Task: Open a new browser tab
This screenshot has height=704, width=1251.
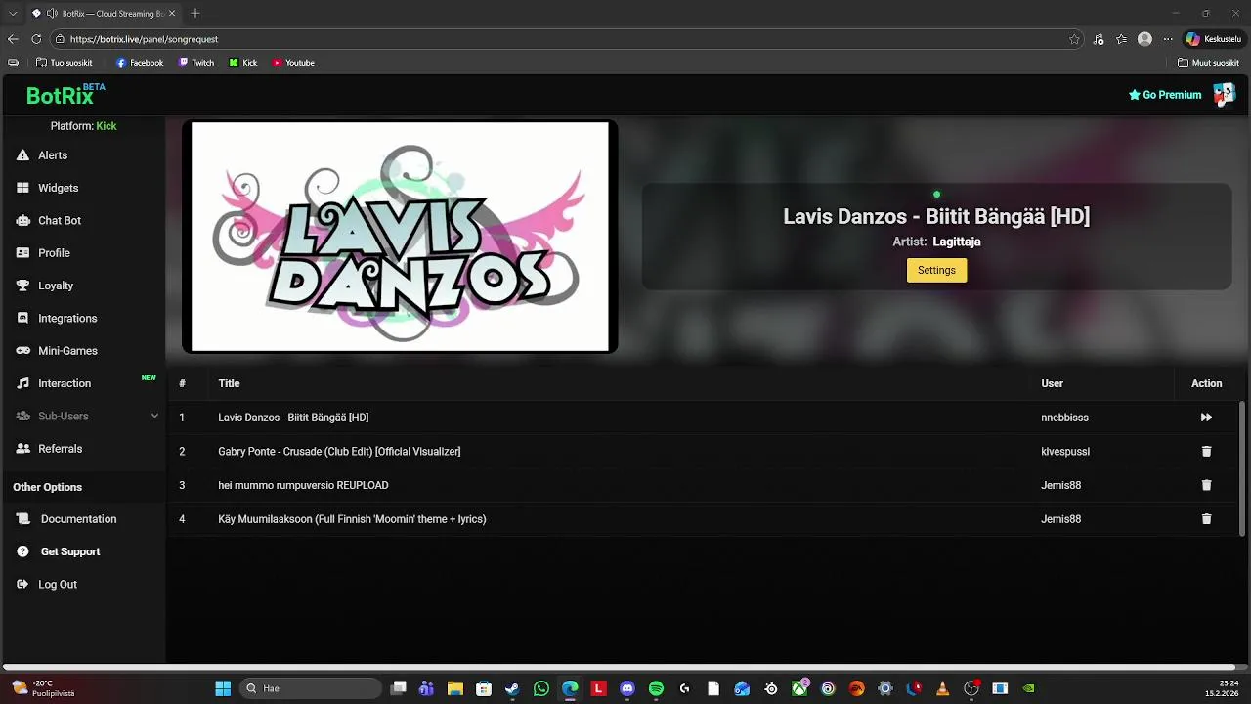Action: tap(195, 13)
